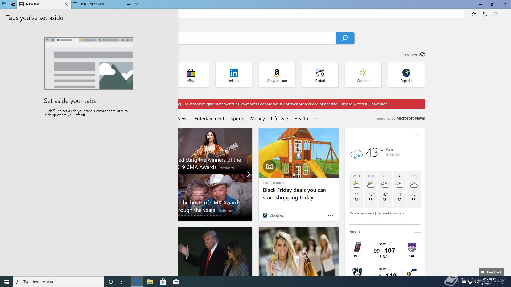Open the eBay top site tile

(x=193, y=75)
